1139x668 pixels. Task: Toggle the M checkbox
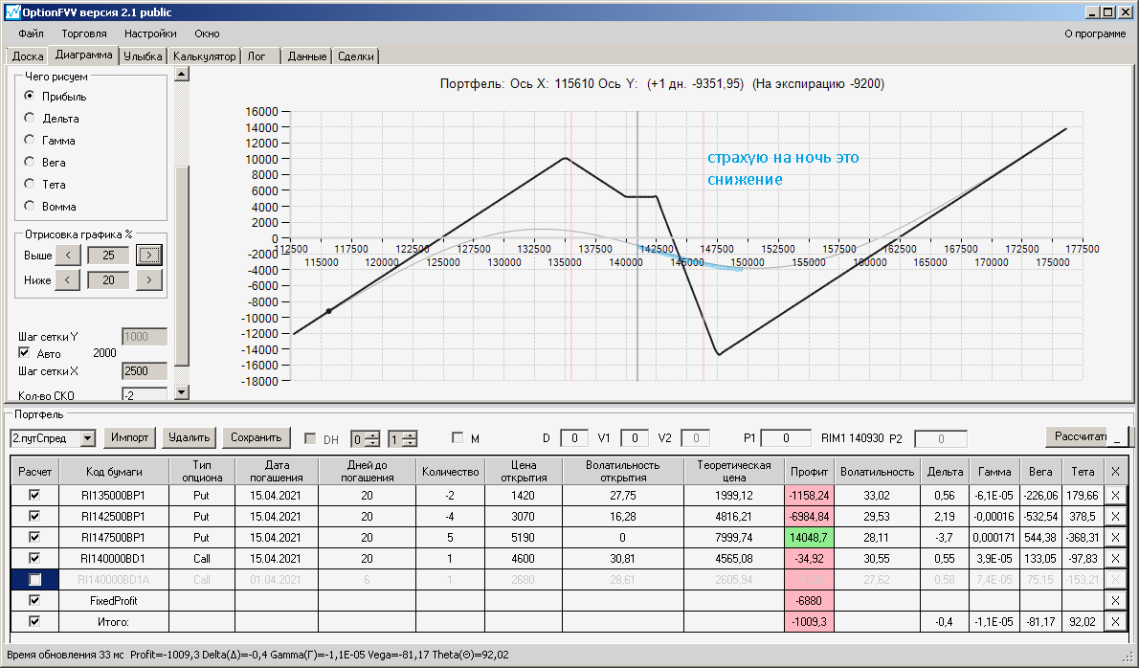tap(457, 437)
